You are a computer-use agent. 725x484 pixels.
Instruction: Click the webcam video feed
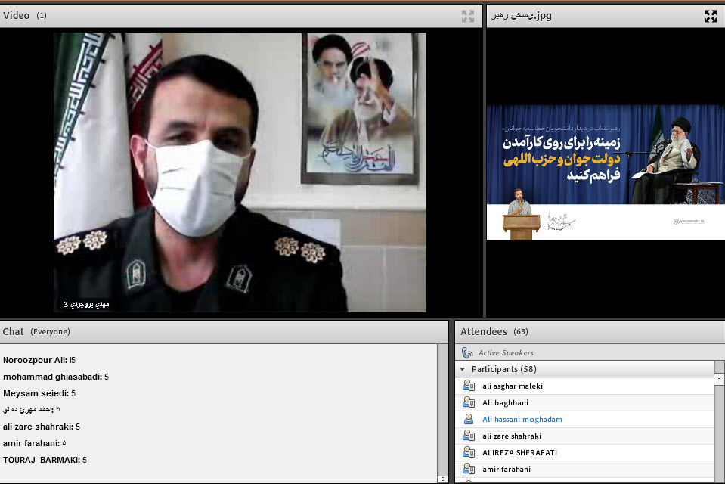pos(240,172)
